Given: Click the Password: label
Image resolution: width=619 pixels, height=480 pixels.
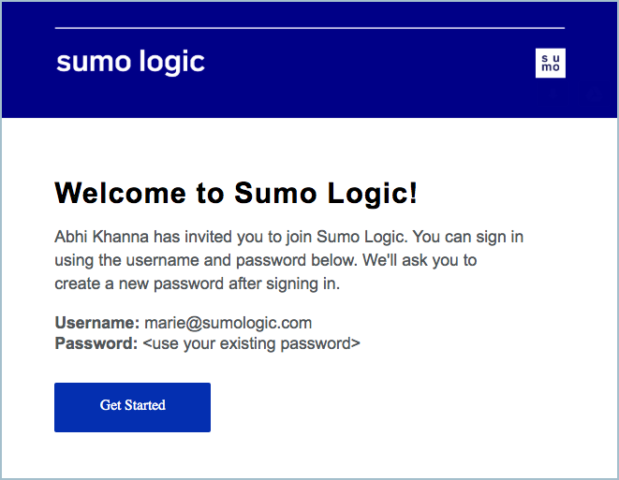Looking at the screenshot, I should 96,343.
